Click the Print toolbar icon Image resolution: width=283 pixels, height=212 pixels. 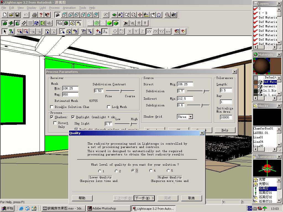click(35, 15)
